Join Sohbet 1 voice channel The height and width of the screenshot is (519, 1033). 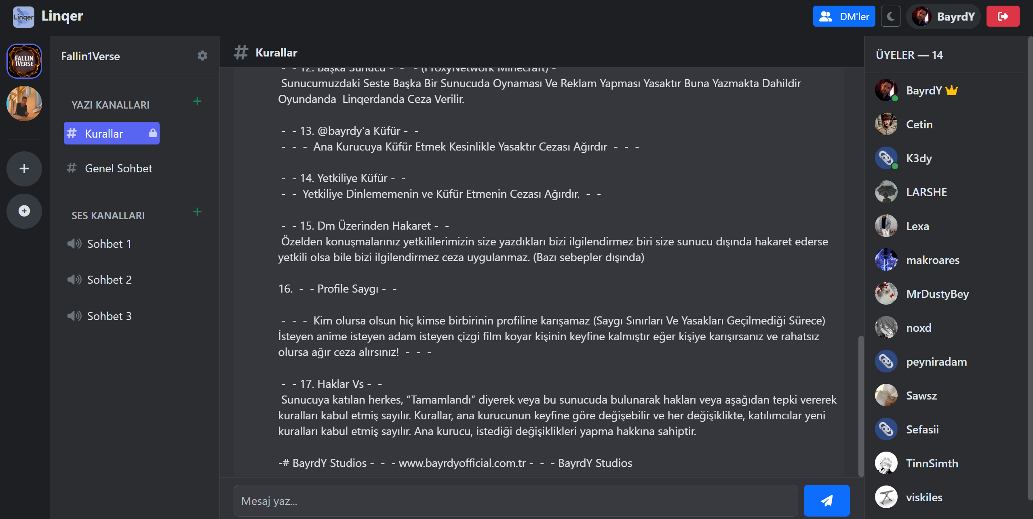109,244
